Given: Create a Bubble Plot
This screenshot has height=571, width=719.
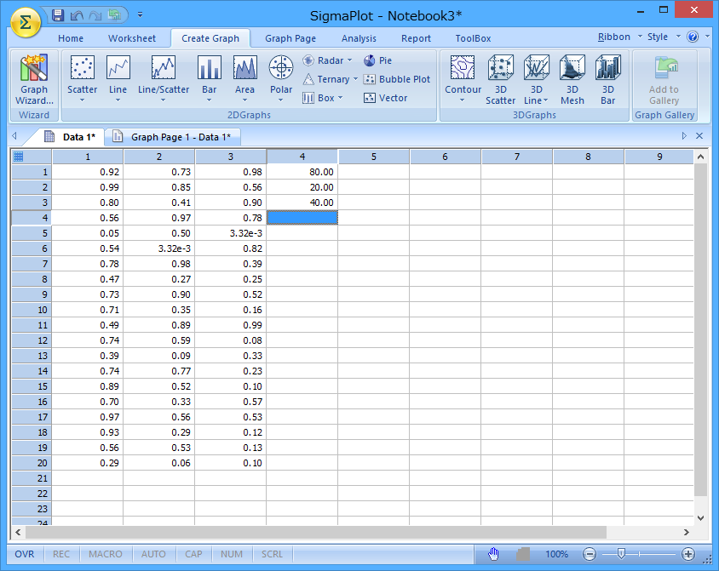Looking at the screenshot, I should click(x=397, y=79).
